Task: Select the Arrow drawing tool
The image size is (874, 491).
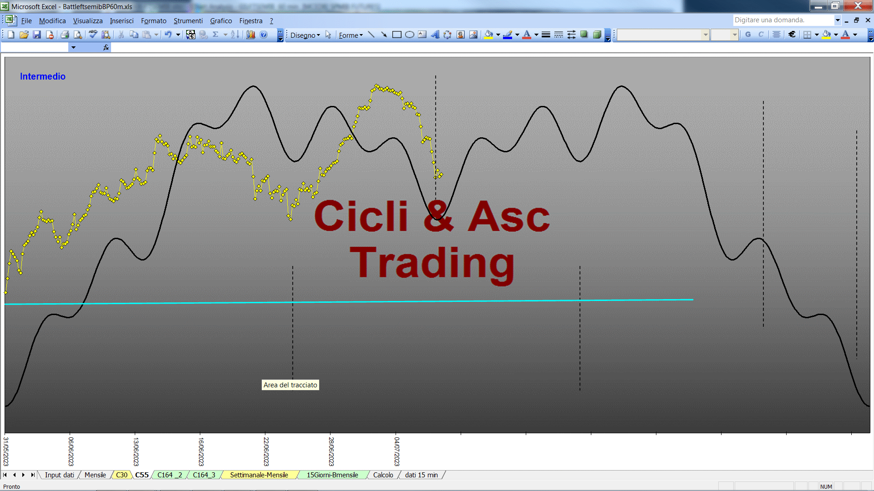Action: (384, 35)
